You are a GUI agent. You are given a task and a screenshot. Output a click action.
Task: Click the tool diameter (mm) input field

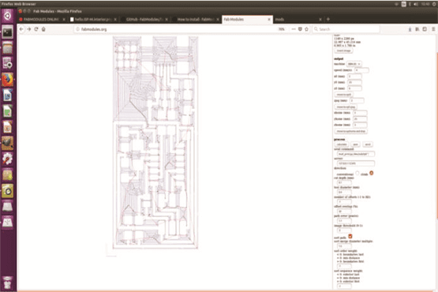pos(344,193)
